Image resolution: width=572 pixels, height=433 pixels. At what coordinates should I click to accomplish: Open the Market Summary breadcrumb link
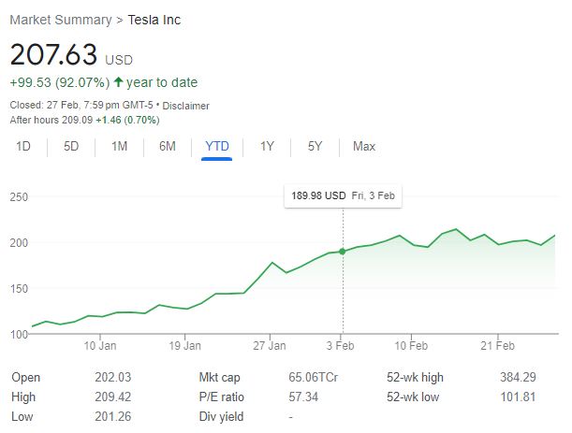pos(59,19)
